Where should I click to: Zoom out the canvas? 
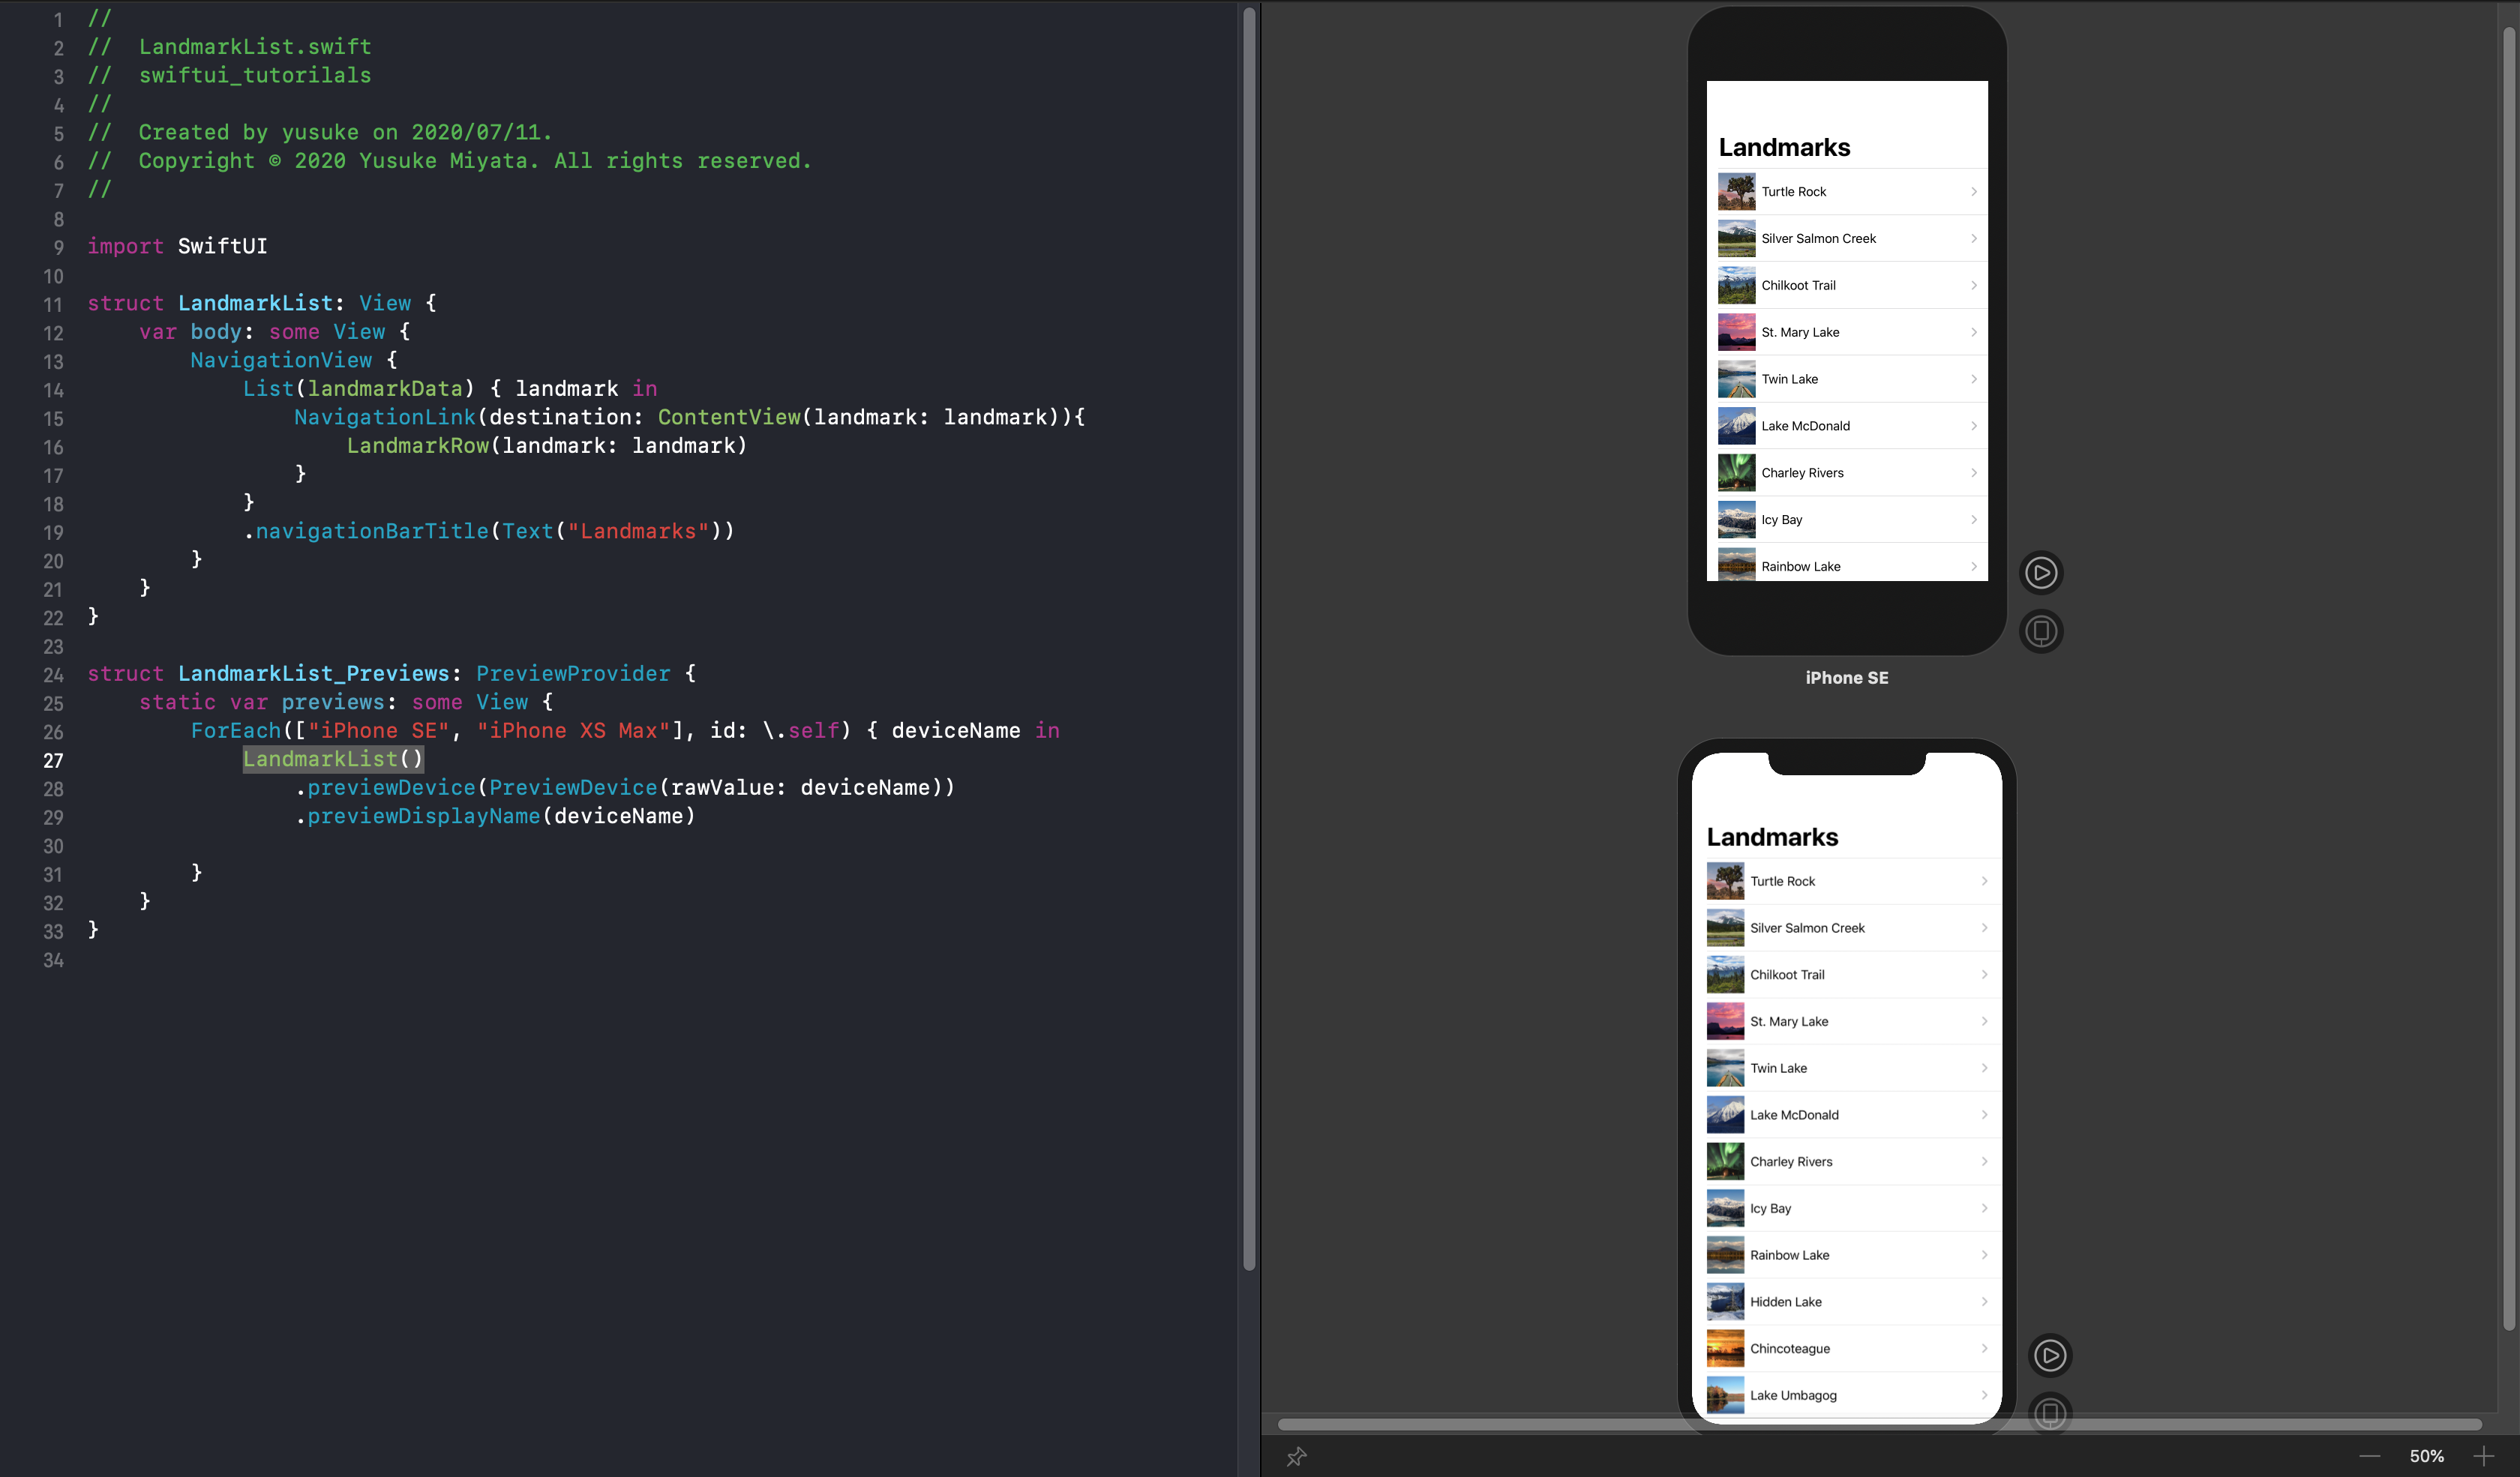pos(2369,1456)
